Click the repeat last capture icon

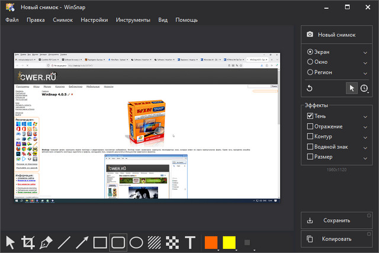pos(309,88)
